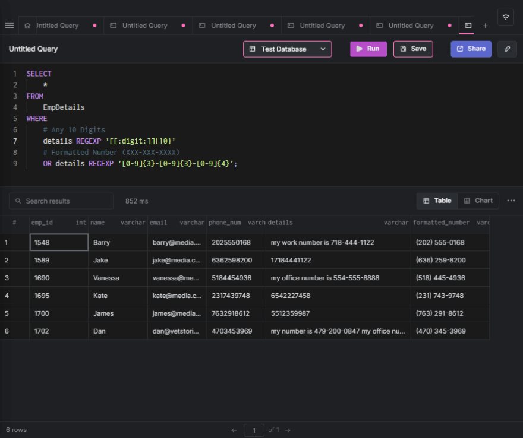Select the name cell Dan
This screenshot has height=438, width=523.
118,331
